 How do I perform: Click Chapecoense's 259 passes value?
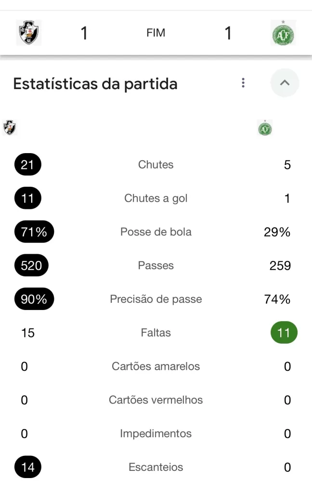(280, 266)
